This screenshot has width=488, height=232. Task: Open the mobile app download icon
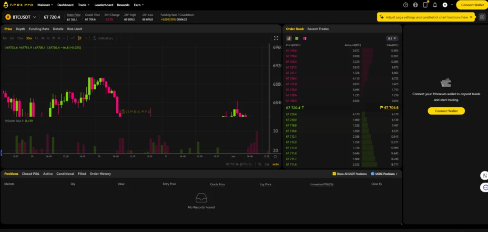point(425,5)
